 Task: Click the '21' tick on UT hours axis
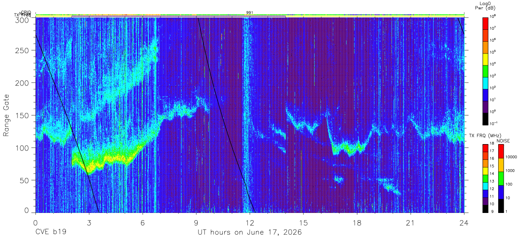click(x=411, y=223)
